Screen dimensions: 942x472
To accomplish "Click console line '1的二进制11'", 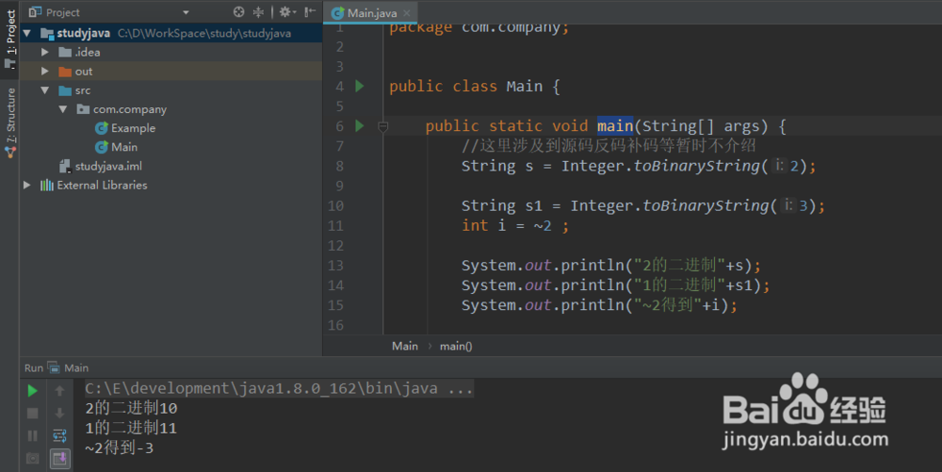I will pos(131,428).
